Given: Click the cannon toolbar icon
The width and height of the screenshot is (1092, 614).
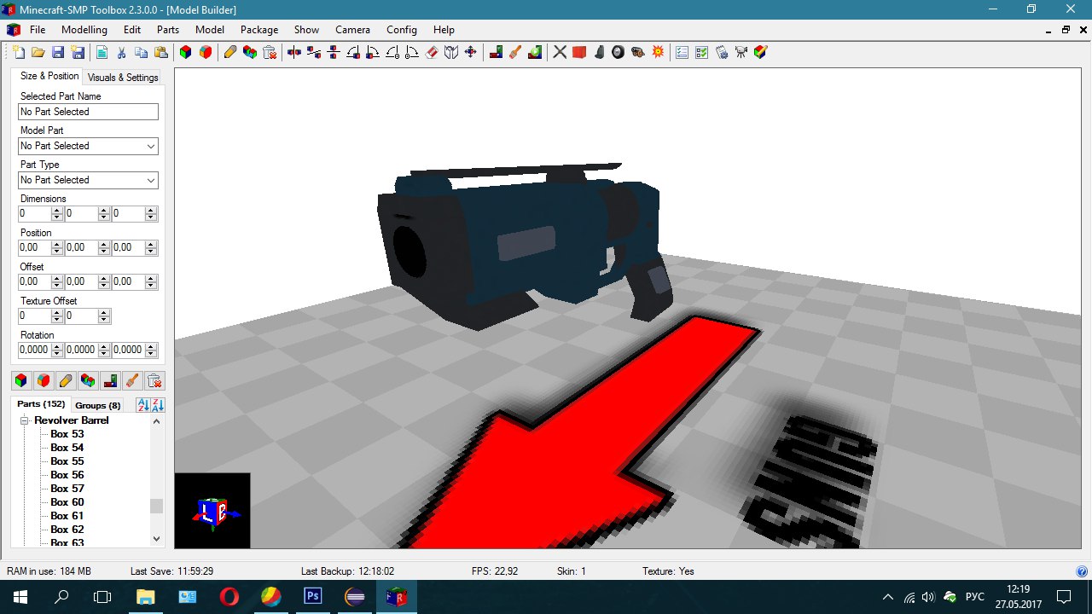Looking at the screenshot, I should coord(638,52).
